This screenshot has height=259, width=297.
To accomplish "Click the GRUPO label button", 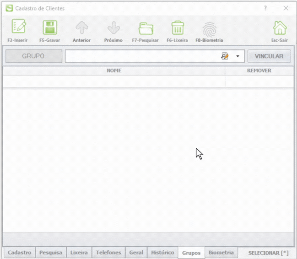I will [x=34, y=56].
